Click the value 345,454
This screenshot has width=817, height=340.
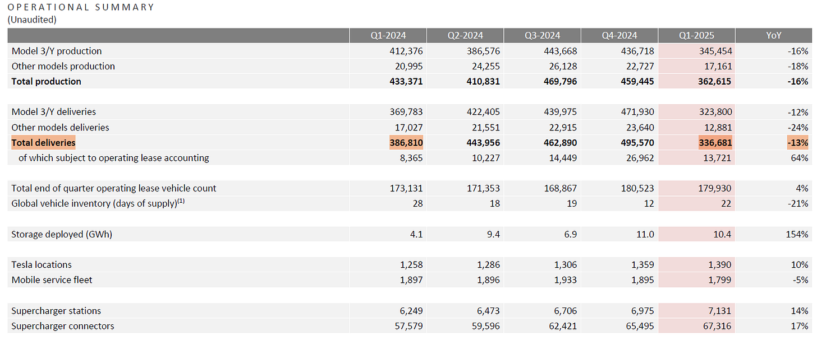tap(715, 51)
